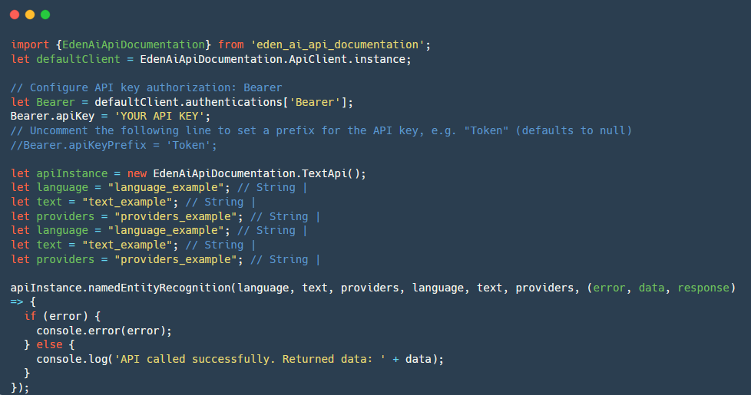Click the 'else' keyword
The image size is (751, 395).
click(49, 345)
